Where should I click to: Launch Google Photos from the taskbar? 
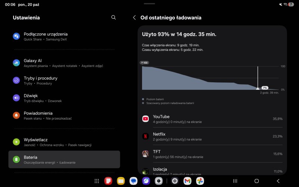click(200, 181)
